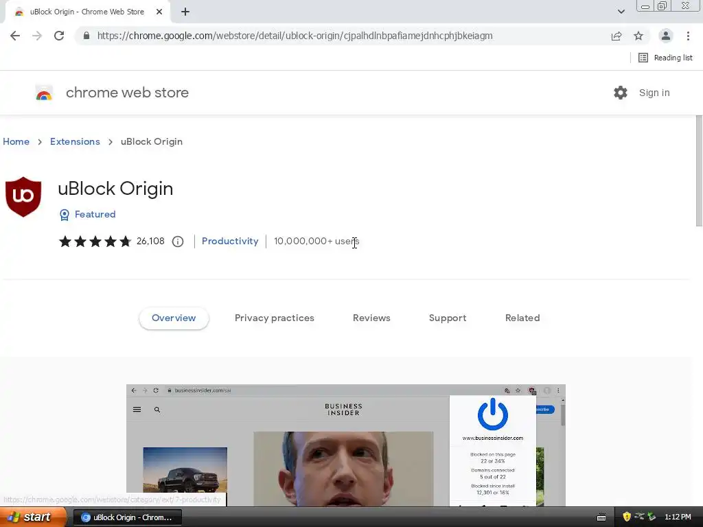Switch to the Privacy practices tab
The height and width of the screenshot is (527, 703).
click(x=275, y=318)
